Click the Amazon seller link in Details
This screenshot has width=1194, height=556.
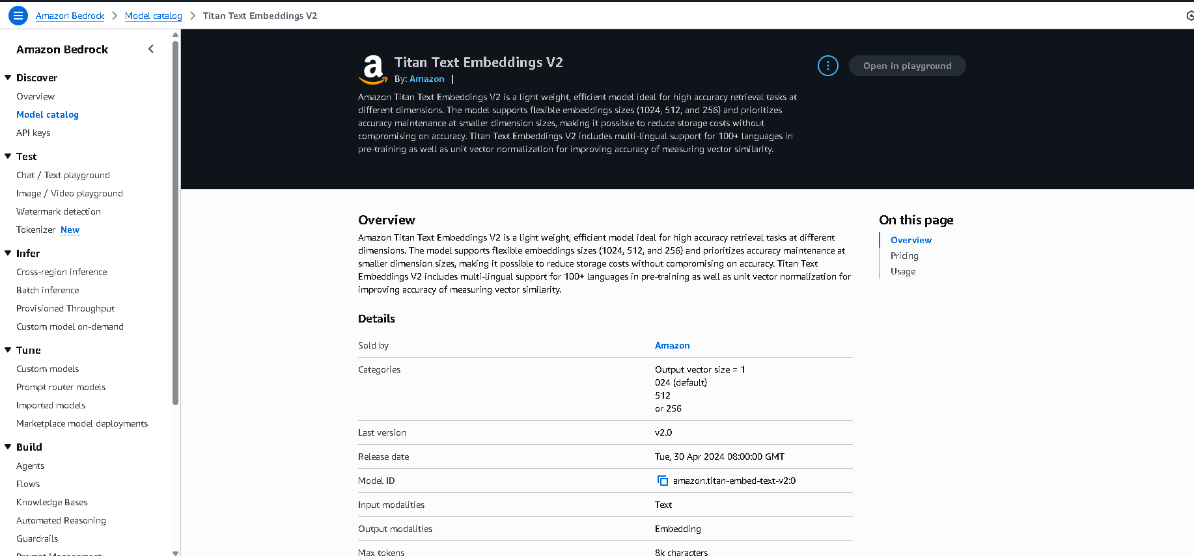click(672, 345)
